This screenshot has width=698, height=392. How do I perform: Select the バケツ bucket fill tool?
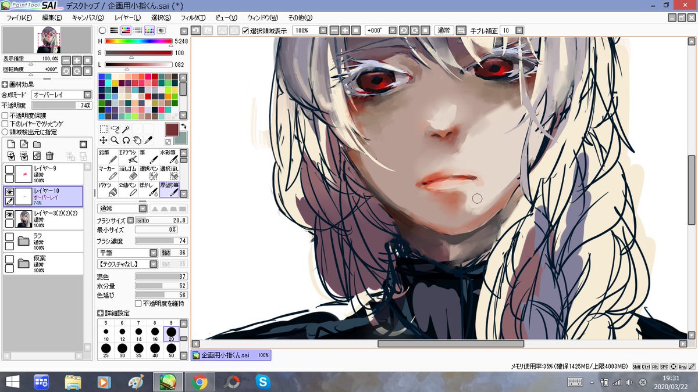(108, 189)
